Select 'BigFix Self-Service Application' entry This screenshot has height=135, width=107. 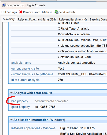pyautogui.click(x=84, y=134)
